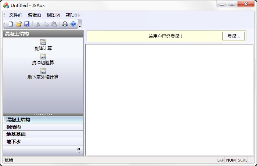Open the 帮助(H) menu
The height and width of the screenshot is (166, 257).
[x=73, y=15]
